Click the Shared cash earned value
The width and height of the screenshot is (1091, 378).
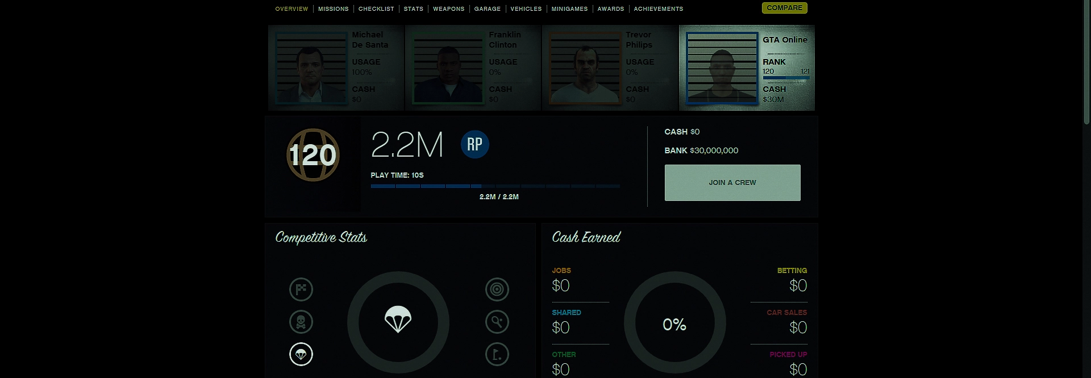point(561,327)
